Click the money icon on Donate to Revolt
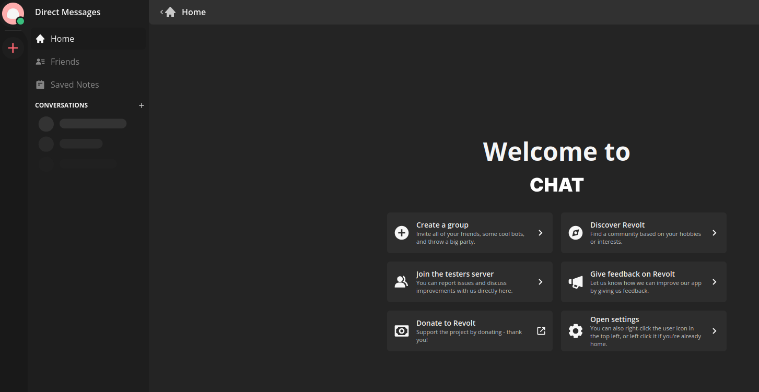The height and width of the screenshot is (392, 759). click(402, 331)
